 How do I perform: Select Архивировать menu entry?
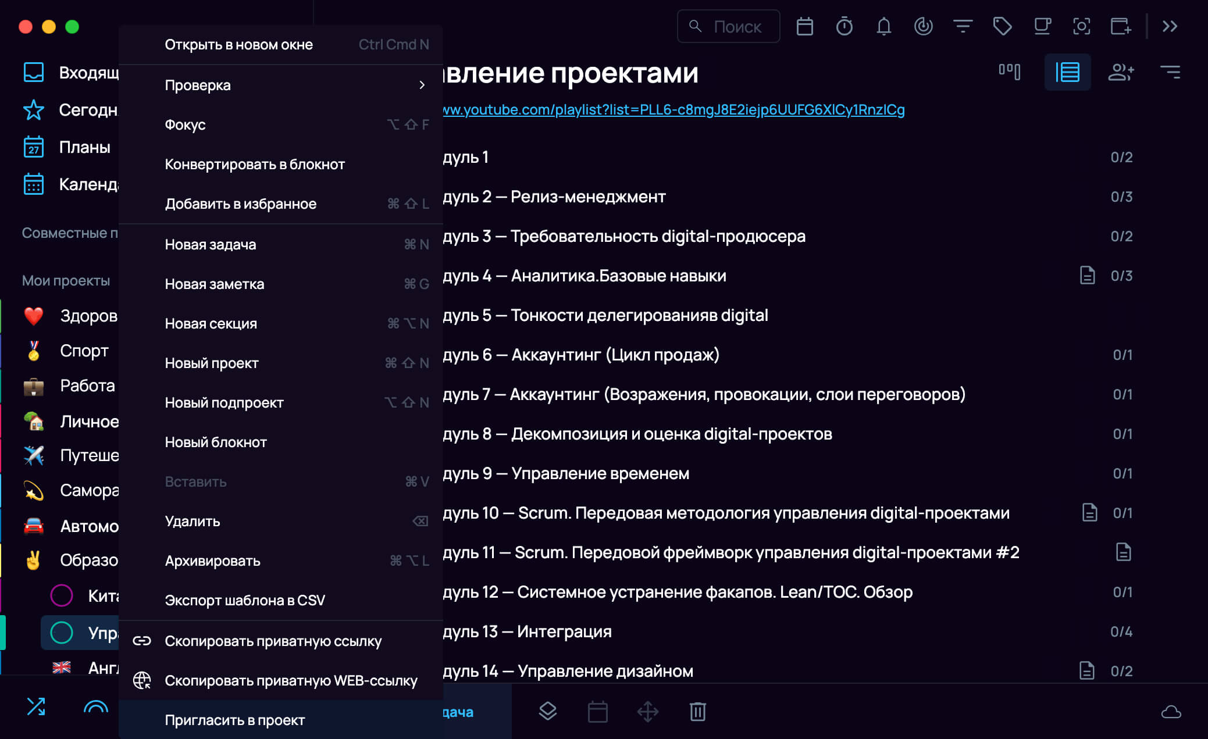[212, 561]
